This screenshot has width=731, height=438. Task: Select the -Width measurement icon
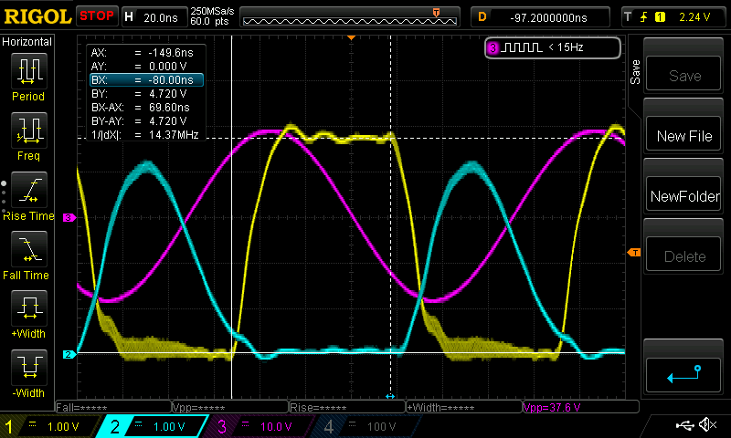click(x=29, y=367)
